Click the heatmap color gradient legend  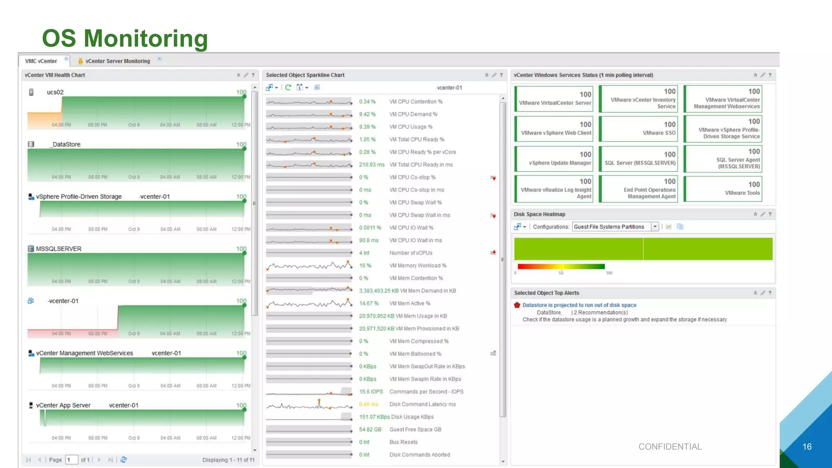tap(561, 266)
